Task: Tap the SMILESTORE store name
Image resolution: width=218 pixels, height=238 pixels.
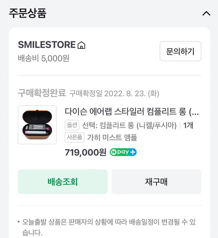Action: pos(47,45)
